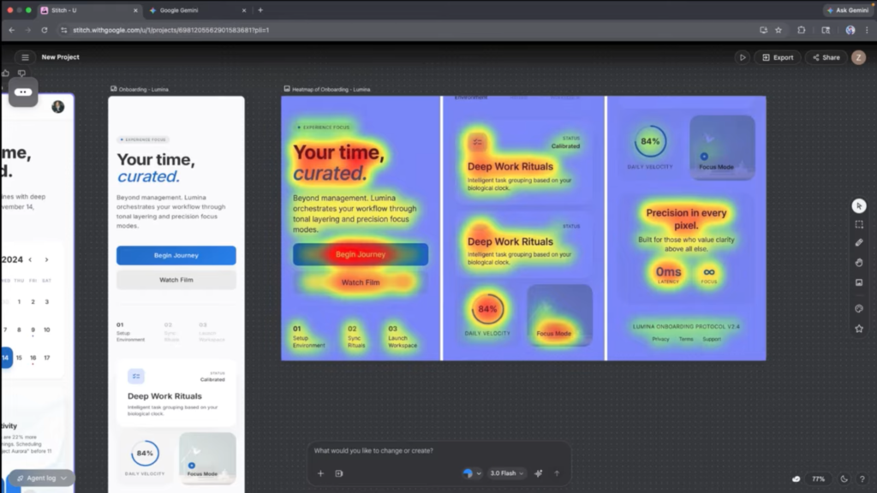Viewport: 877px width, 493px height.
Task: Open the hamburger menu beside New Project
Action: coord(25,57)
